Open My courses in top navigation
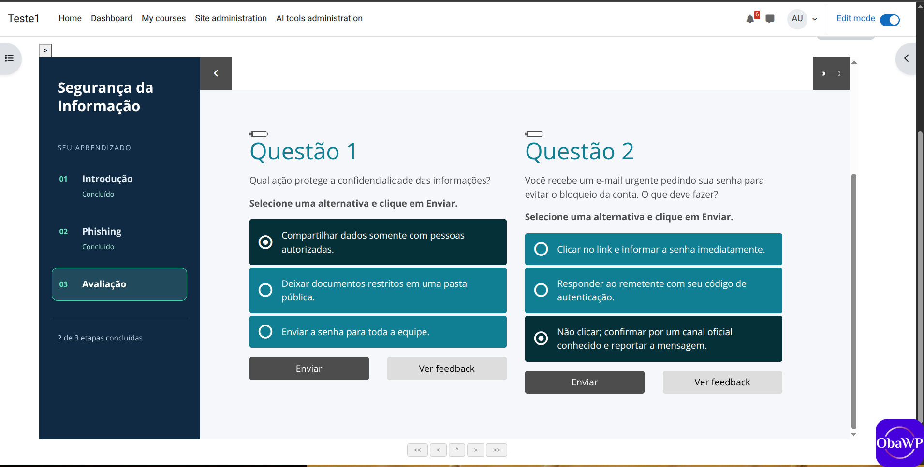The width and height of the screenshot is (924, 467). click(x=163, y=18)
